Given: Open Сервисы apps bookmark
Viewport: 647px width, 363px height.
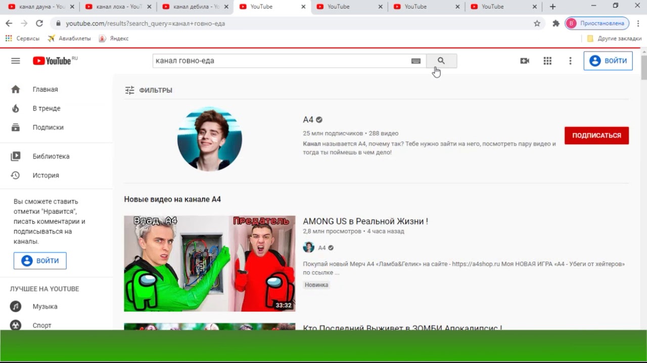Looking at the screenshot, I should [x=22, y=38].
